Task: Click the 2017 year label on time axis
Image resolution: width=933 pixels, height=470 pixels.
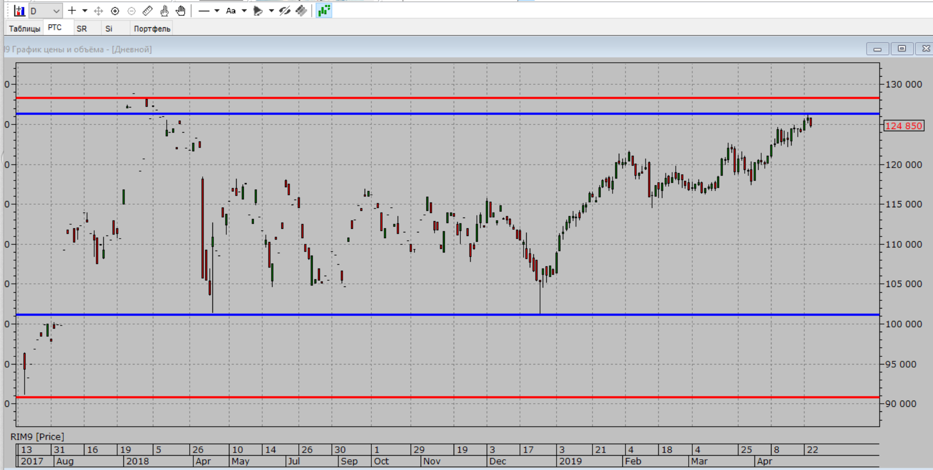Action: coord(32,461)
